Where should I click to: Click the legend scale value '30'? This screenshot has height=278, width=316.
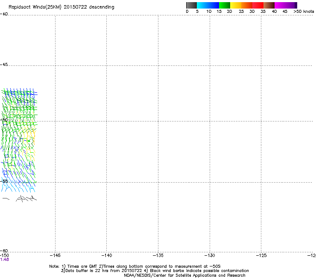(252, 12)
